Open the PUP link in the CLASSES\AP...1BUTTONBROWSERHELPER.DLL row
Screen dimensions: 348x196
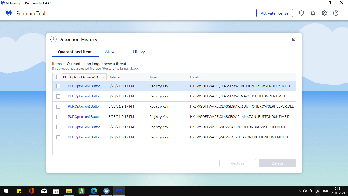(84, 107)
